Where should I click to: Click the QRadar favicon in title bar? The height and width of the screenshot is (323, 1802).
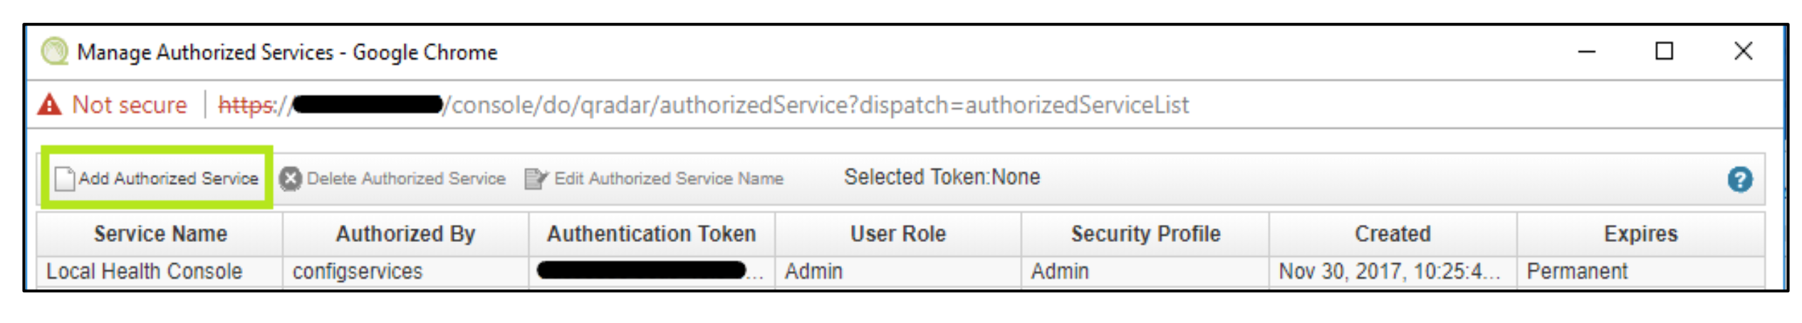tap(54, 51)
